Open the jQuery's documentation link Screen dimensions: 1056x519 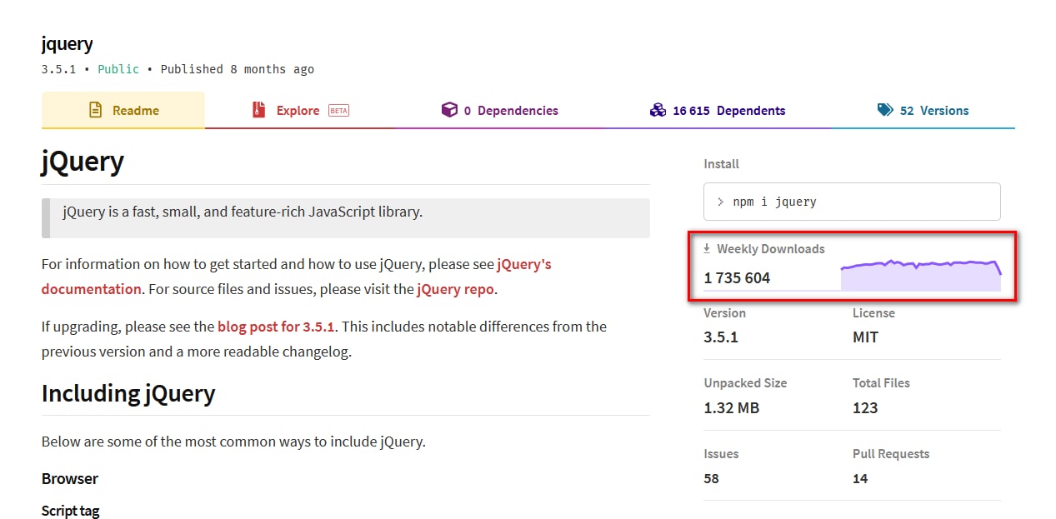click(524, 264)
